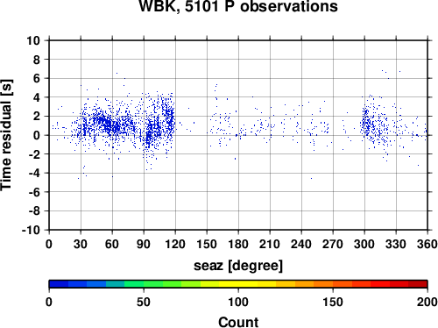The width and height of the screenshot is (438, 328).
Task: Click the x-axis tick label 180
Action: pyautogui.click(x=238, y=244)
